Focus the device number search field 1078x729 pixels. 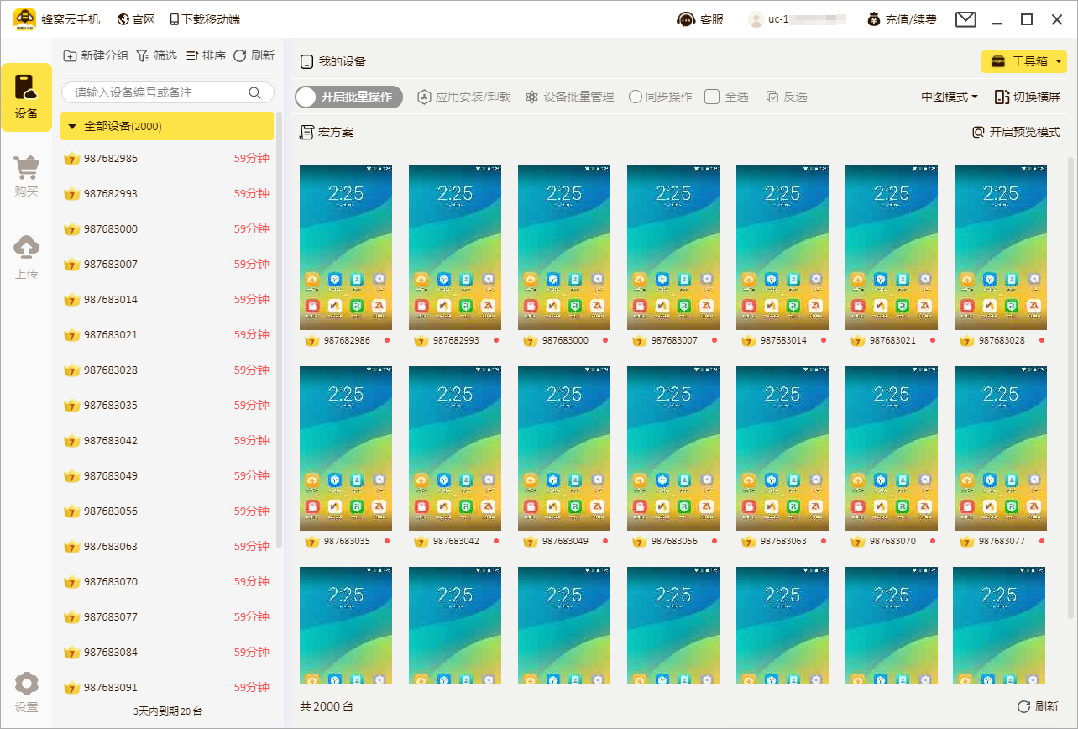pyautogui.click(x=168, y=92)
